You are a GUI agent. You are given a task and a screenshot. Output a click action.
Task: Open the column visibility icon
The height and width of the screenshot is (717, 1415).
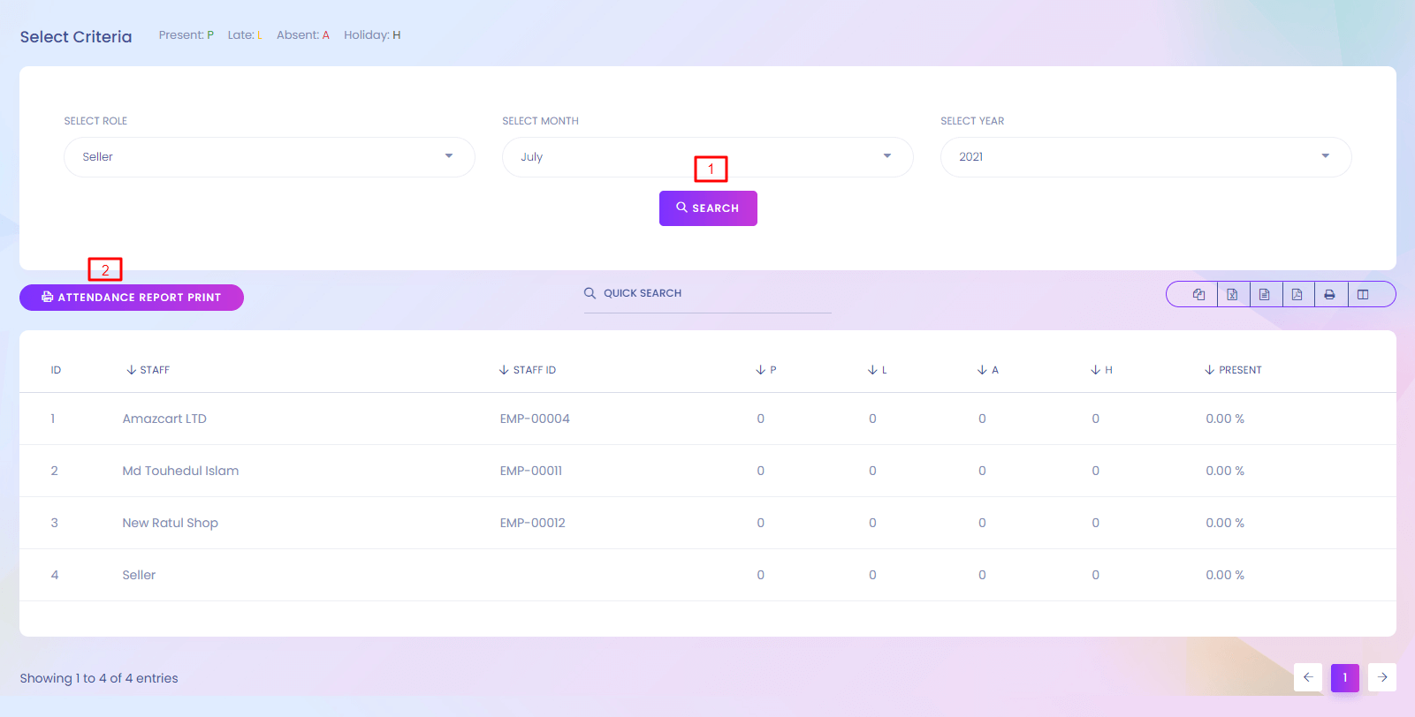(x=1363, y=295)
